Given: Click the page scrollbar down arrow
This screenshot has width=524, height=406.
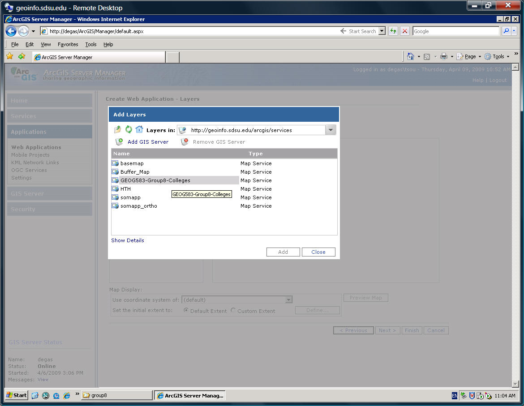Looking at the screenshot, I should pyautogui.click(x=515, y=384).
